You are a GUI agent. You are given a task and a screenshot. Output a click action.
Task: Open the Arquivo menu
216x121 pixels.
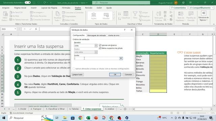pyautogui.click(x=6, y=8)
